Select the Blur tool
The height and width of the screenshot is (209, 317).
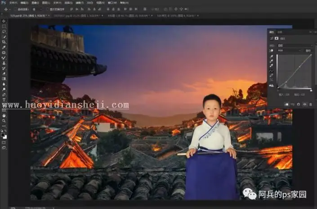pyautogui.click(x=4, y=84)
